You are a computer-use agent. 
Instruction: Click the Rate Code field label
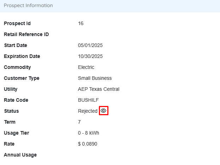pyautogui.click(x=16, y=100)
